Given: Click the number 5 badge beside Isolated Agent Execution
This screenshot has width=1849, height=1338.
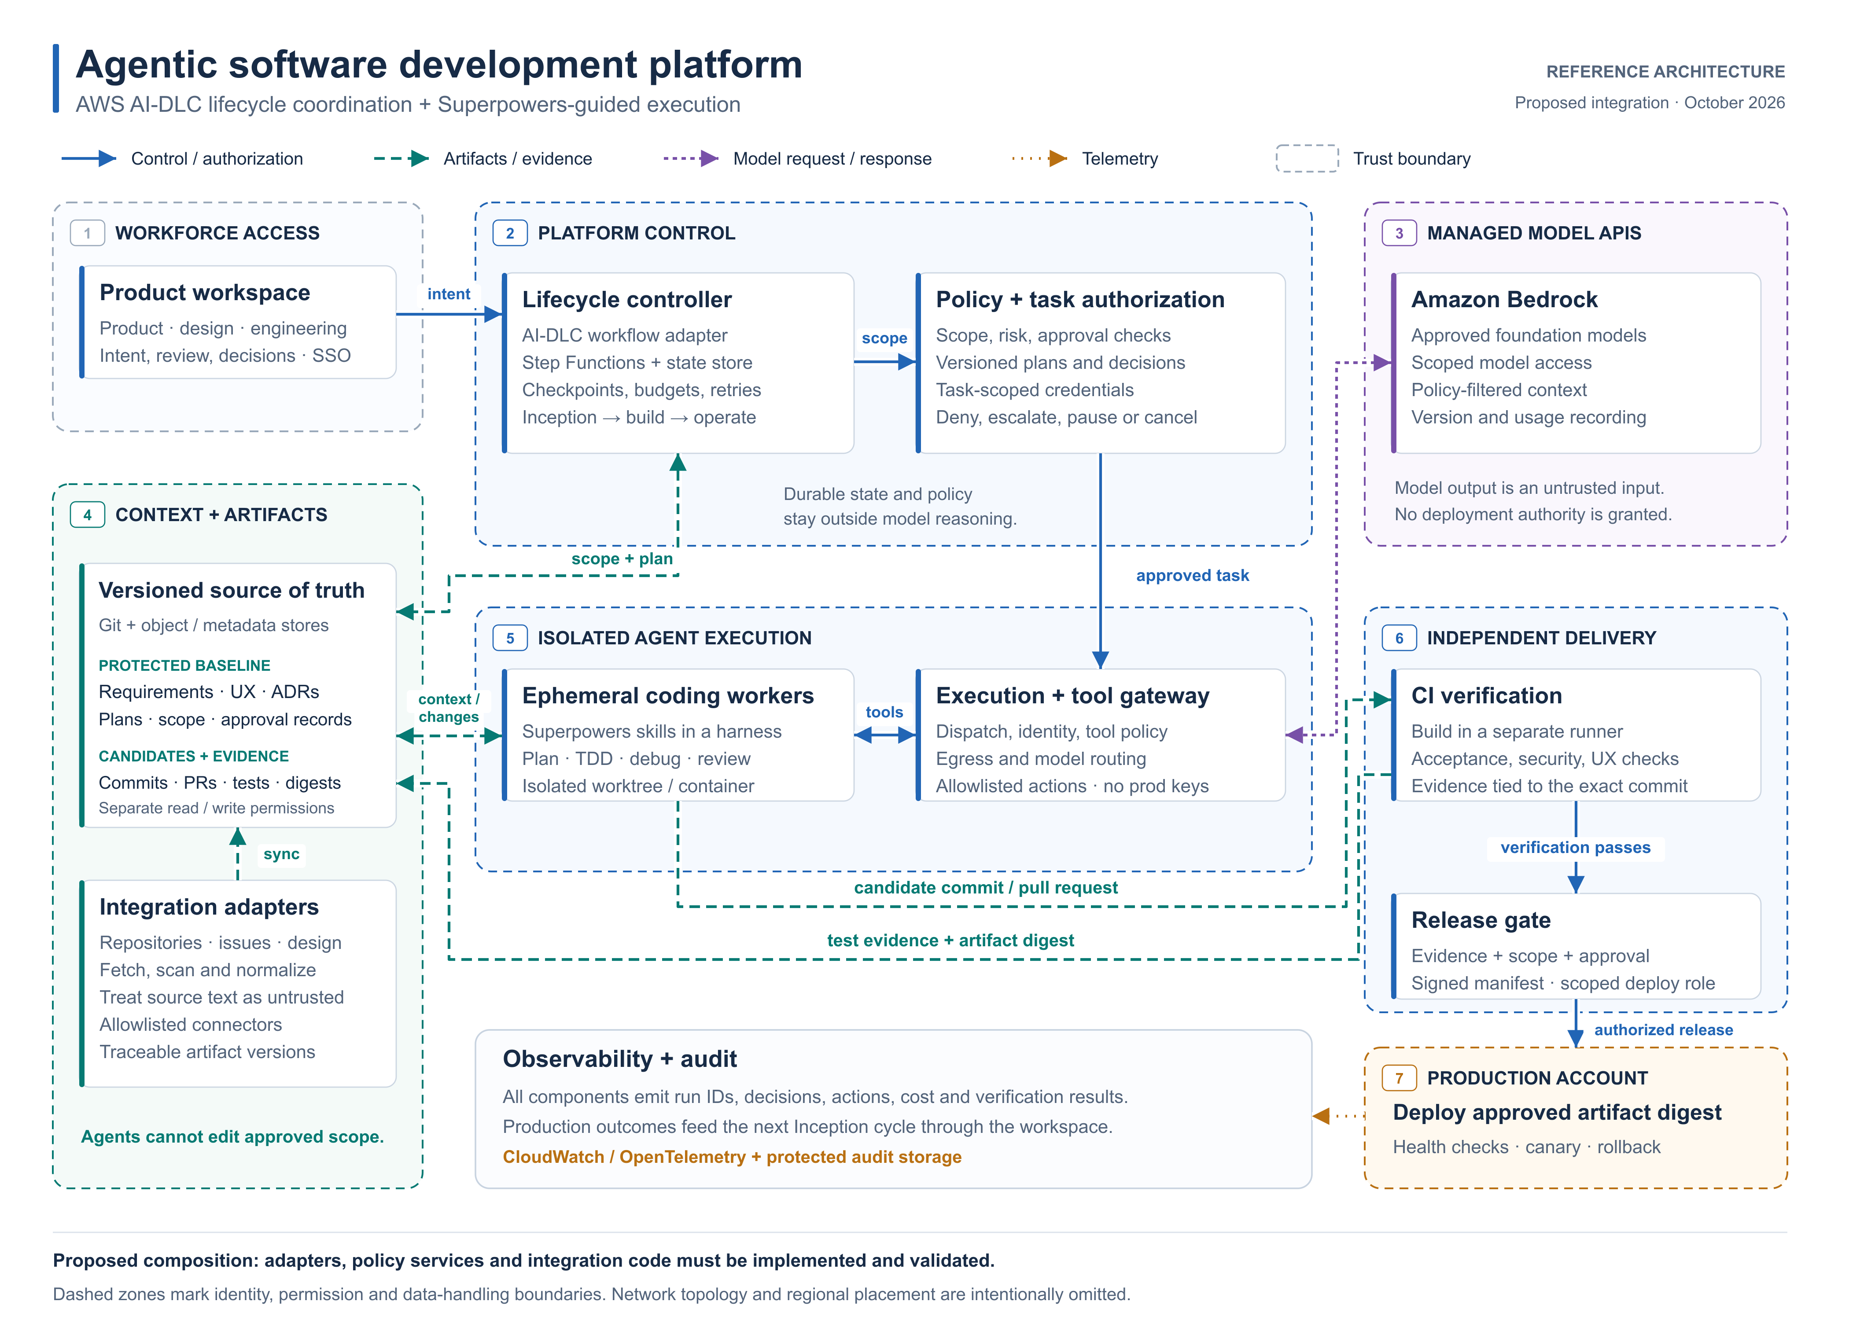Looking at the screenshot, I should (509, 638).
